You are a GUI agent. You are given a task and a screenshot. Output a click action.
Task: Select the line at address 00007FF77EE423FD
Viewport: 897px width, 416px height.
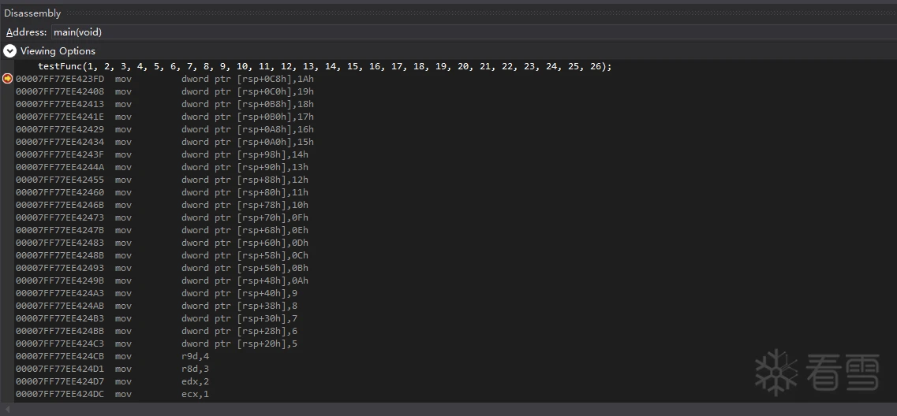coord(165,79)
